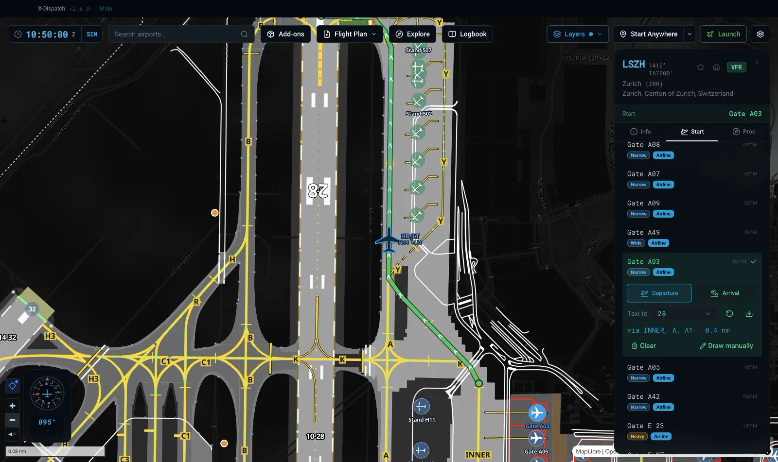Image resolution: width=778 pixels, height=462 pixels.
Task: Click Draw manually
Action: [x=726, y=345]
